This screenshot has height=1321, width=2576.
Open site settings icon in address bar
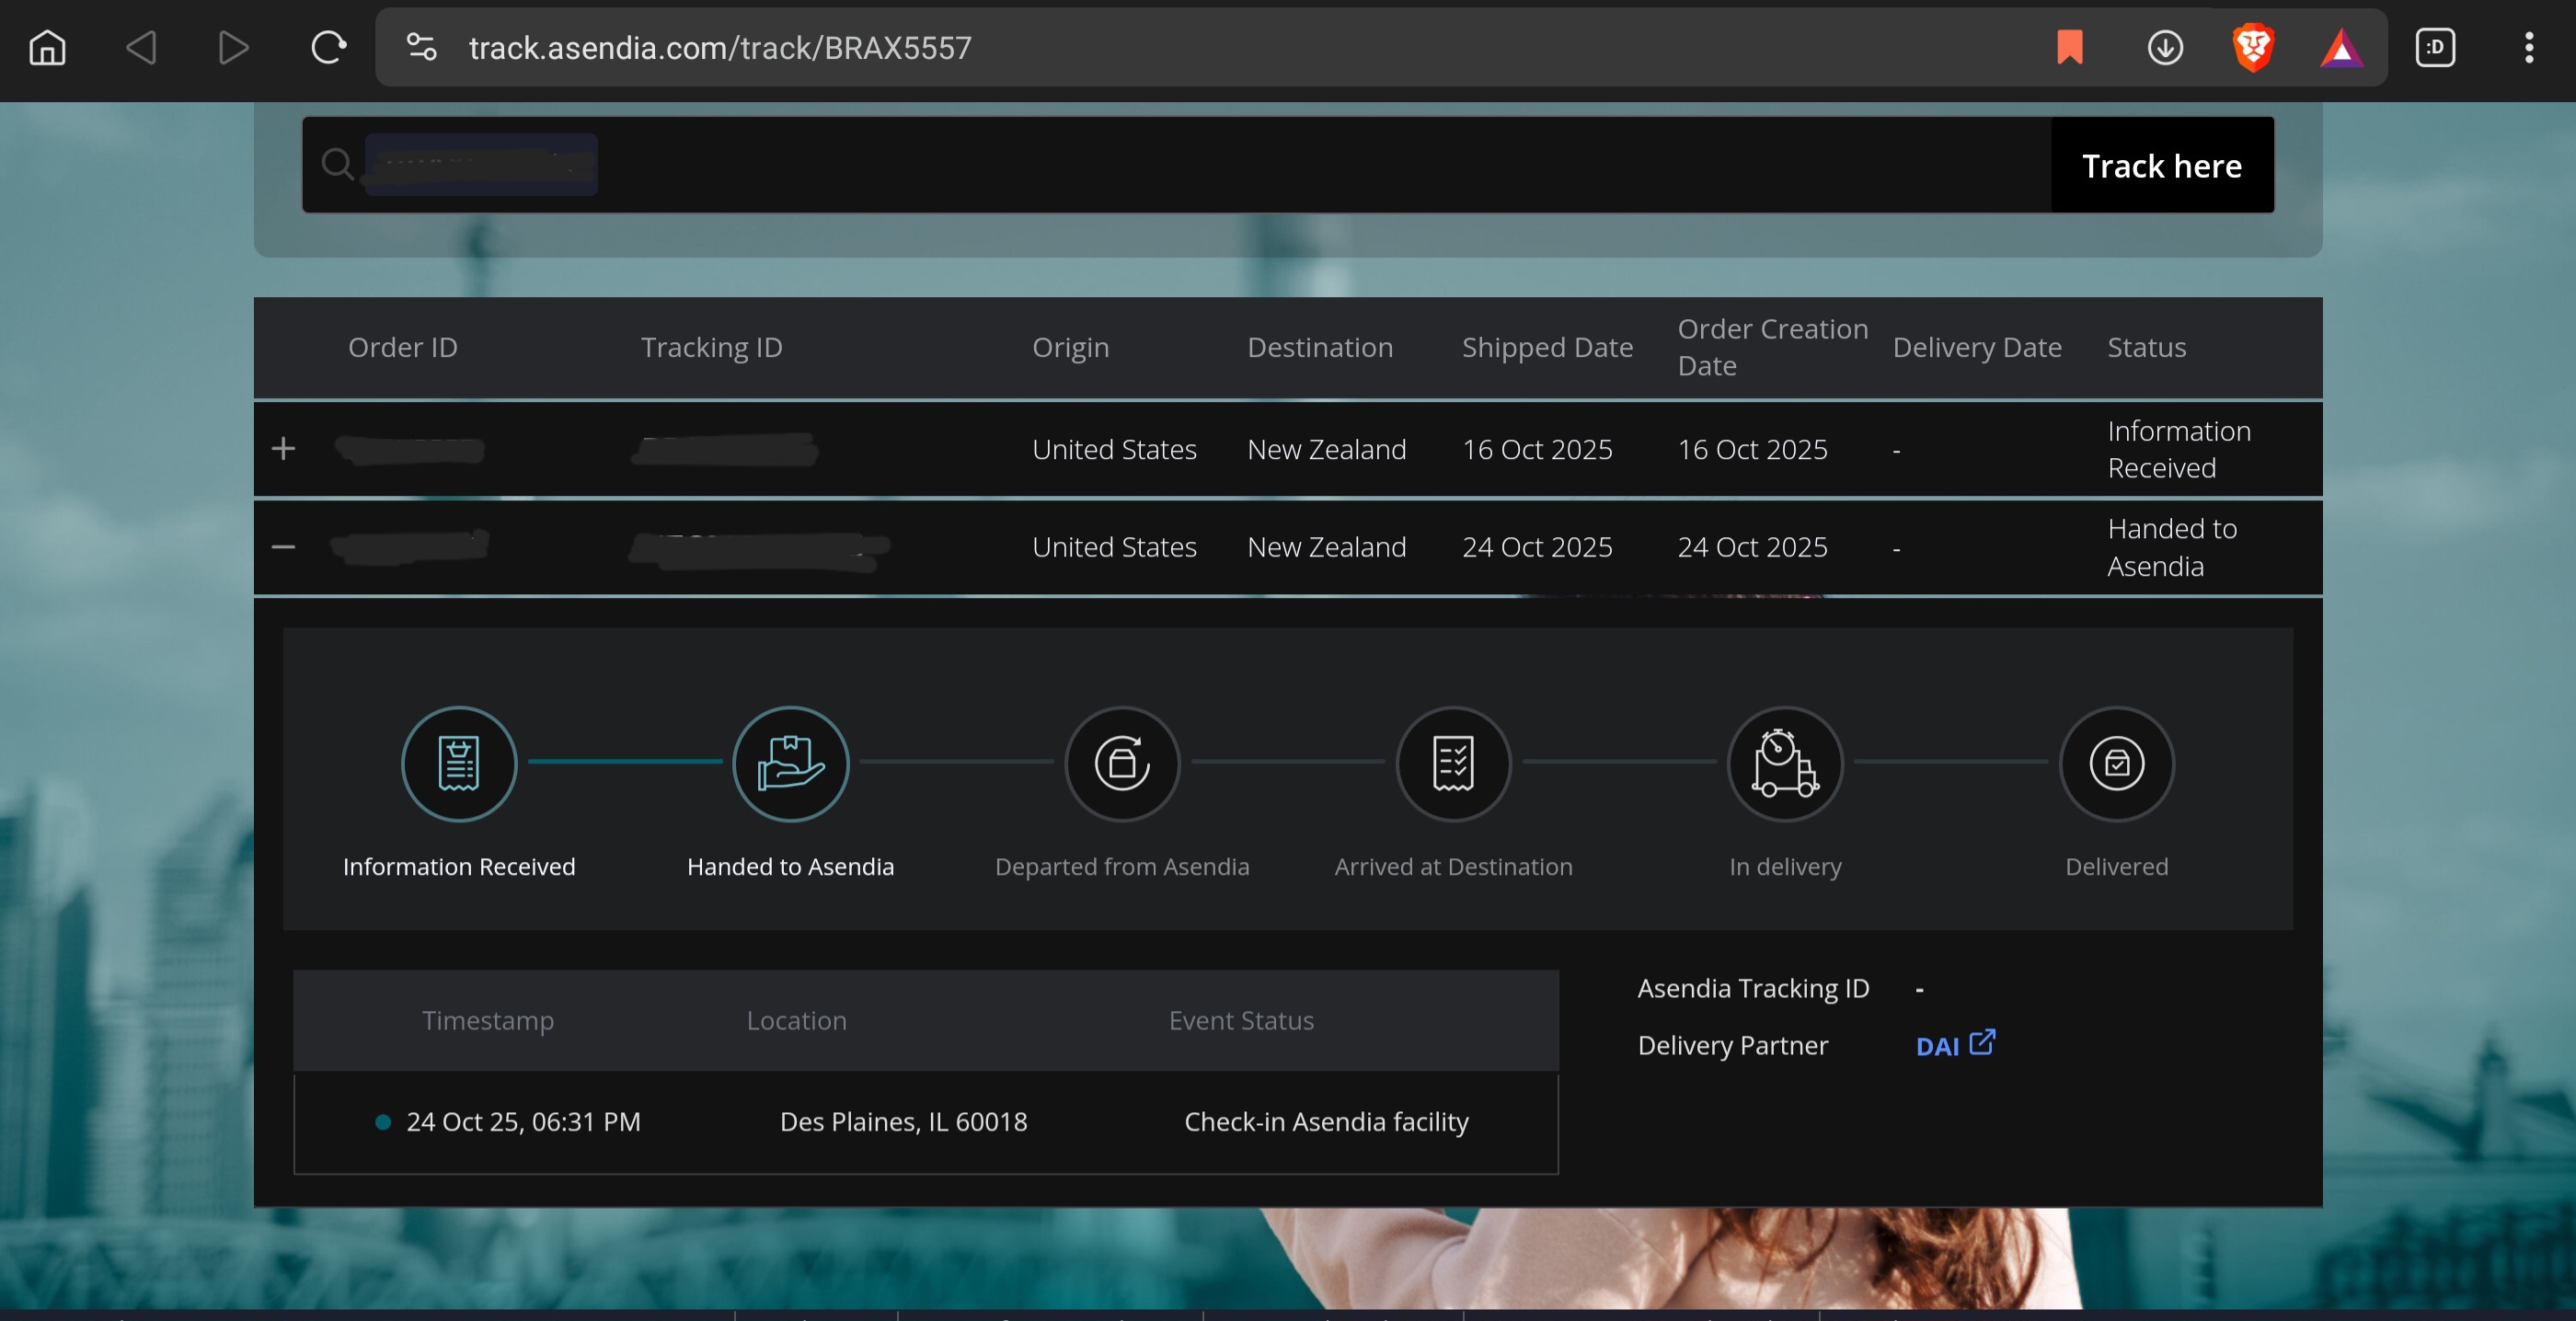[x=421, y=47]
